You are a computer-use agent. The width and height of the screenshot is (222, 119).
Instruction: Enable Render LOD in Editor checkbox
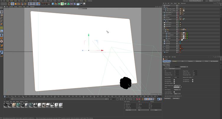point(193,77)
